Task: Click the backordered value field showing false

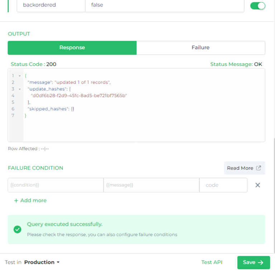Action: pyautogui.click(x=164, y=6)
